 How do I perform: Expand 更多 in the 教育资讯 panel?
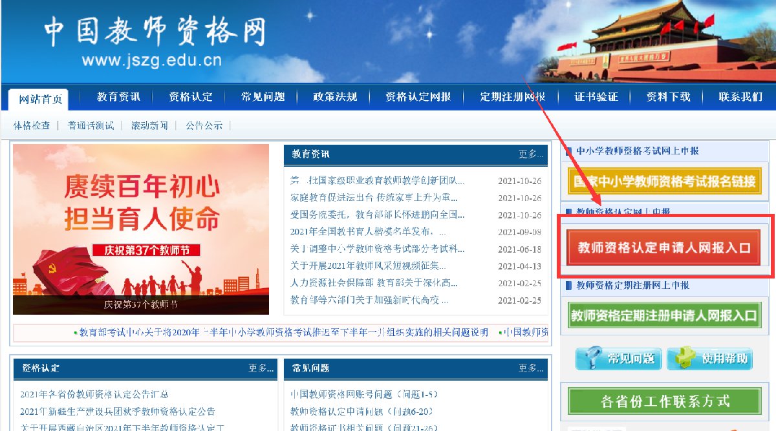pos(530,154)
